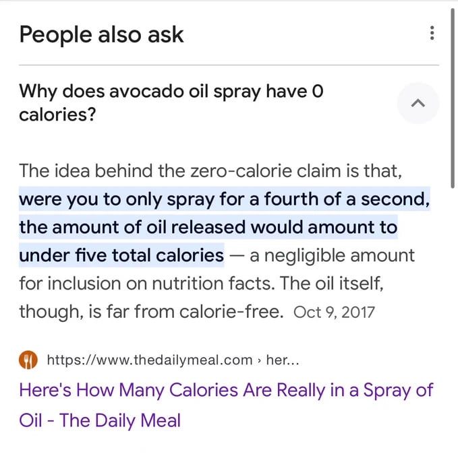Open the three-dot more options menu
This screenshot has height=458, width=458.
coord(432,33)
